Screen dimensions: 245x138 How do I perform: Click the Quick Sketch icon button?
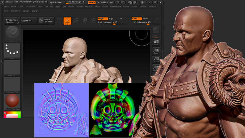46,21
